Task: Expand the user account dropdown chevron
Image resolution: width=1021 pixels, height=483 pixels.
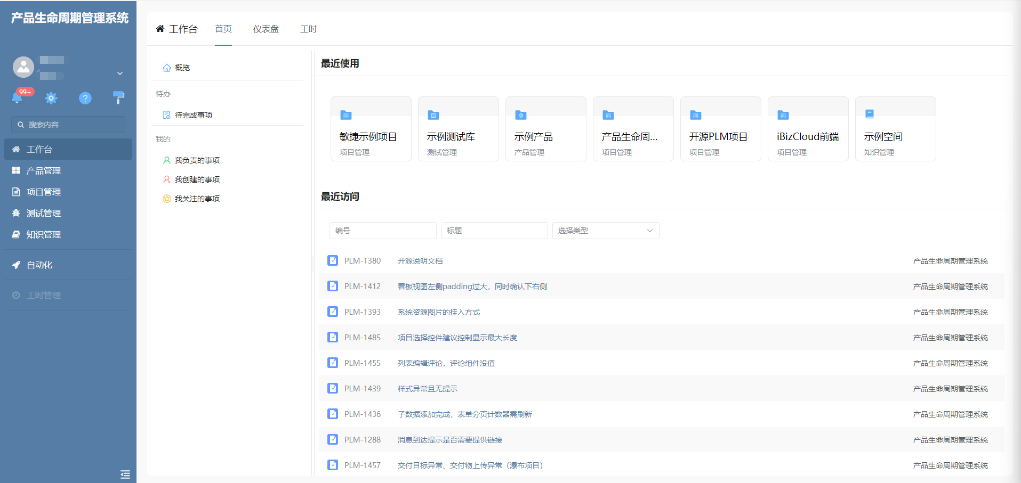Action: click(120, 73)
